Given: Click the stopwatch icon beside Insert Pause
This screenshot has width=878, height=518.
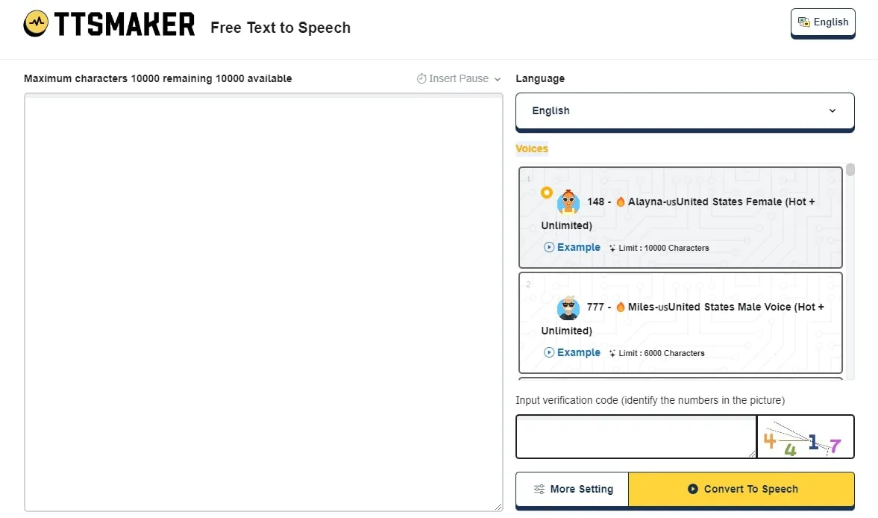Looking at the screenshot, I should [x=422, y=78].
